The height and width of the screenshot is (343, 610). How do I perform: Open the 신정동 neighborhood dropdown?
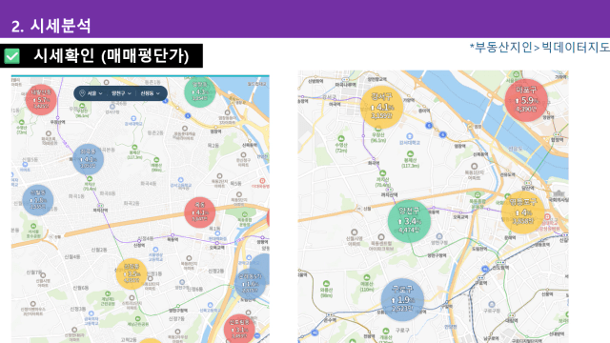pyautogui.click(x=150, y=93)
